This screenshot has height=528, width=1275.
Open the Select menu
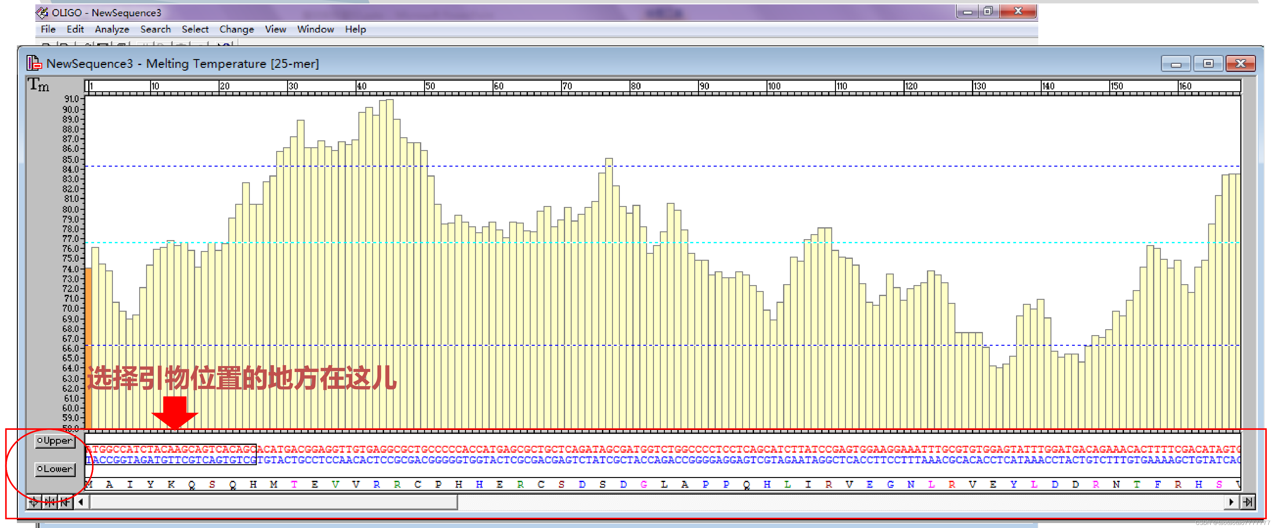pos(195,29)
